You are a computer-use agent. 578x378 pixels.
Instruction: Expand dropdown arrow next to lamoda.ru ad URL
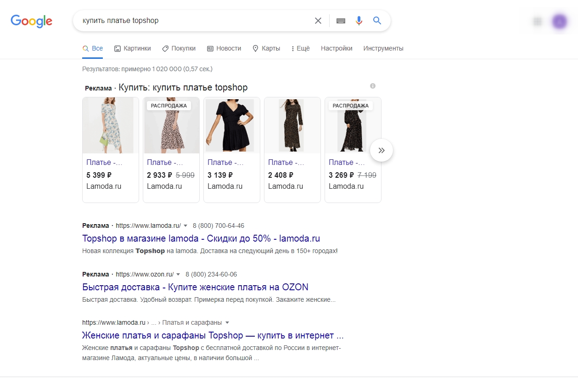point(185,226)
